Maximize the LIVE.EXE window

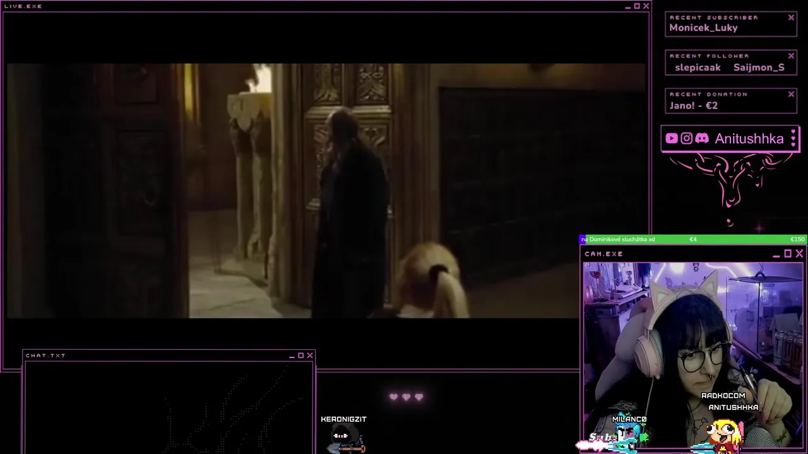(637, 6)
